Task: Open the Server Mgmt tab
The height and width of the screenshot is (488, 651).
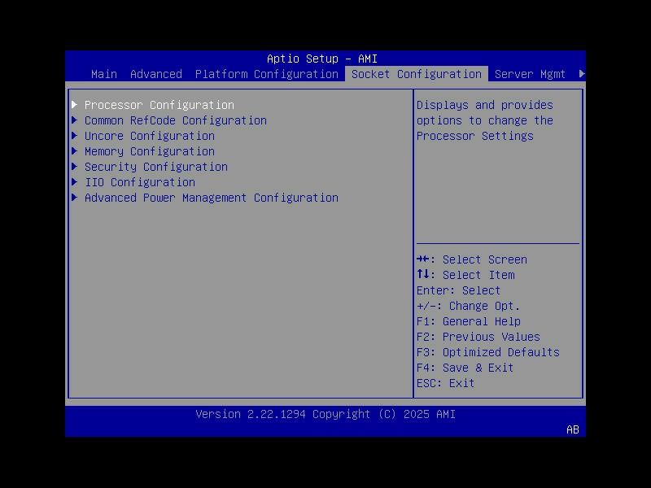Action: pyautogui.click(x=531, y=74)
